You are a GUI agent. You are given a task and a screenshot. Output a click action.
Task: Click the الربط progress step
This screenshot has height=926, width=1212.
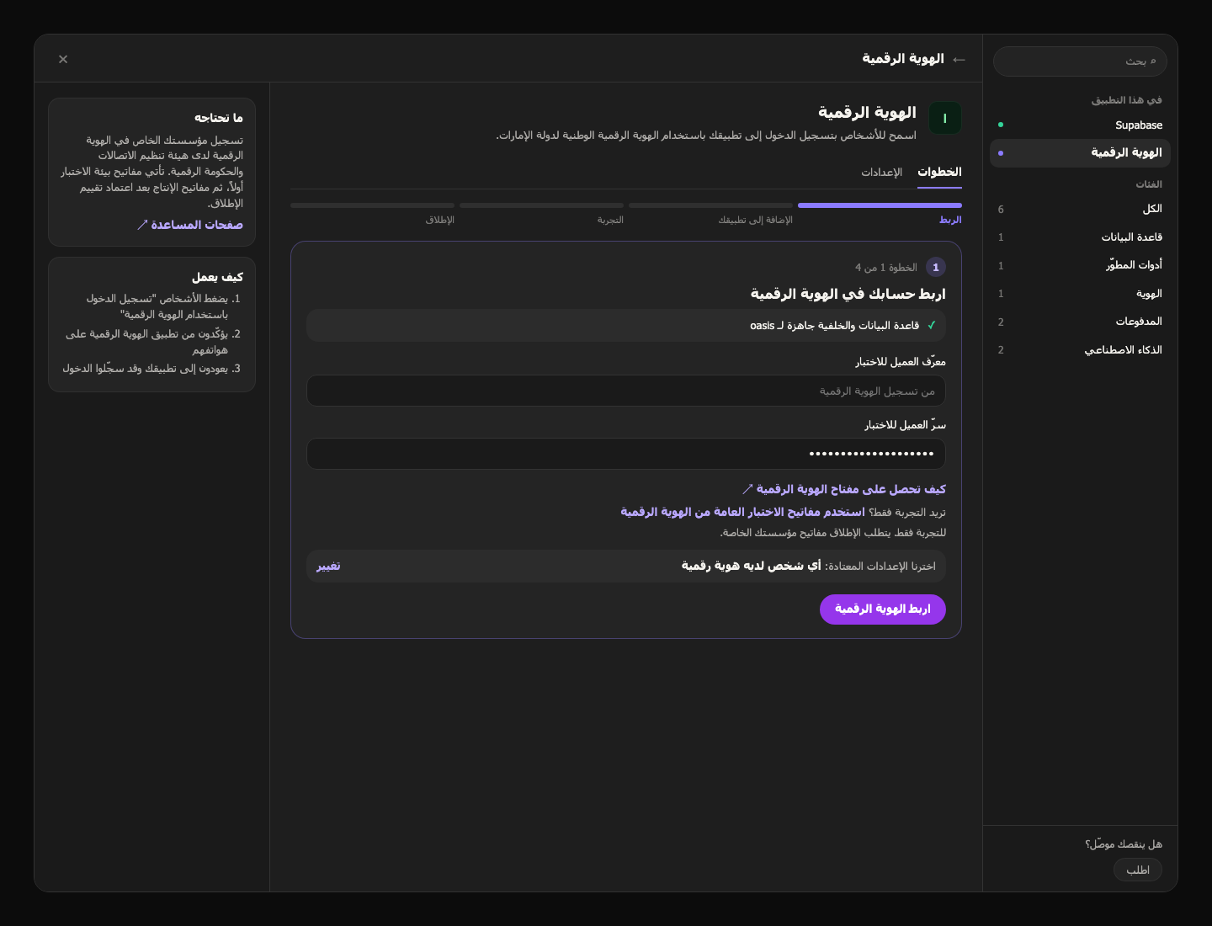(880, 214)
